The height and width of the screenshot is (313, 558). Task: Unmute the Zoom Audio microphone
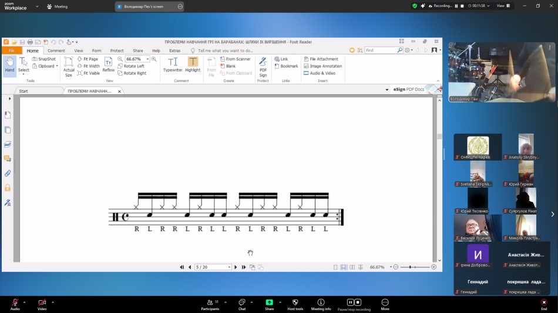coord(15,302)
